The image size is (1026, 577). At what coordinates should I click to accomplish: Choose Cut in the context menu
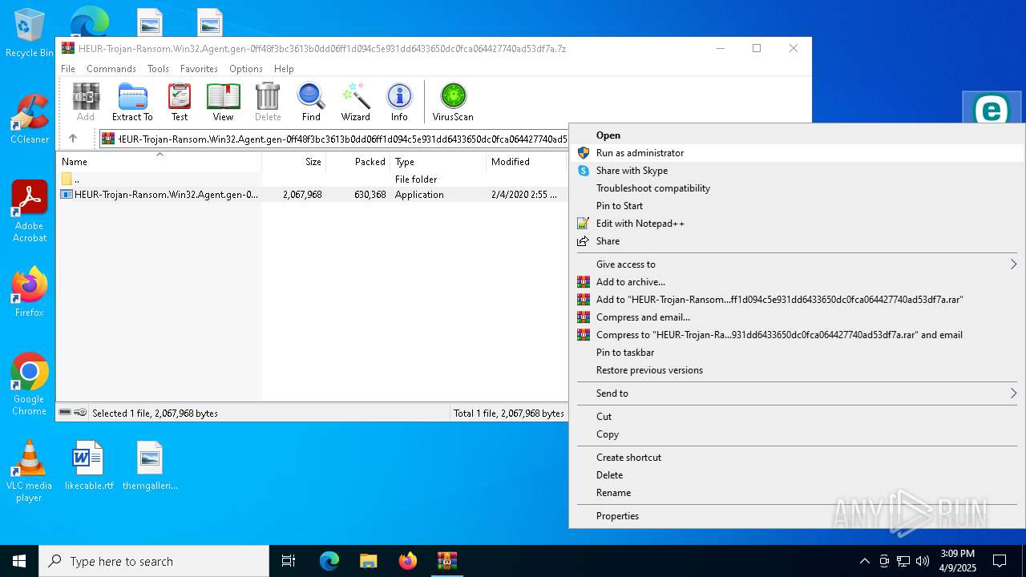798,417
